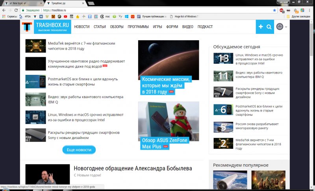Open the Chrome three-dot menu
Image resolution: width=315 pixels, height=191 pixels.
pyautogui.click(x=309, y=10)
